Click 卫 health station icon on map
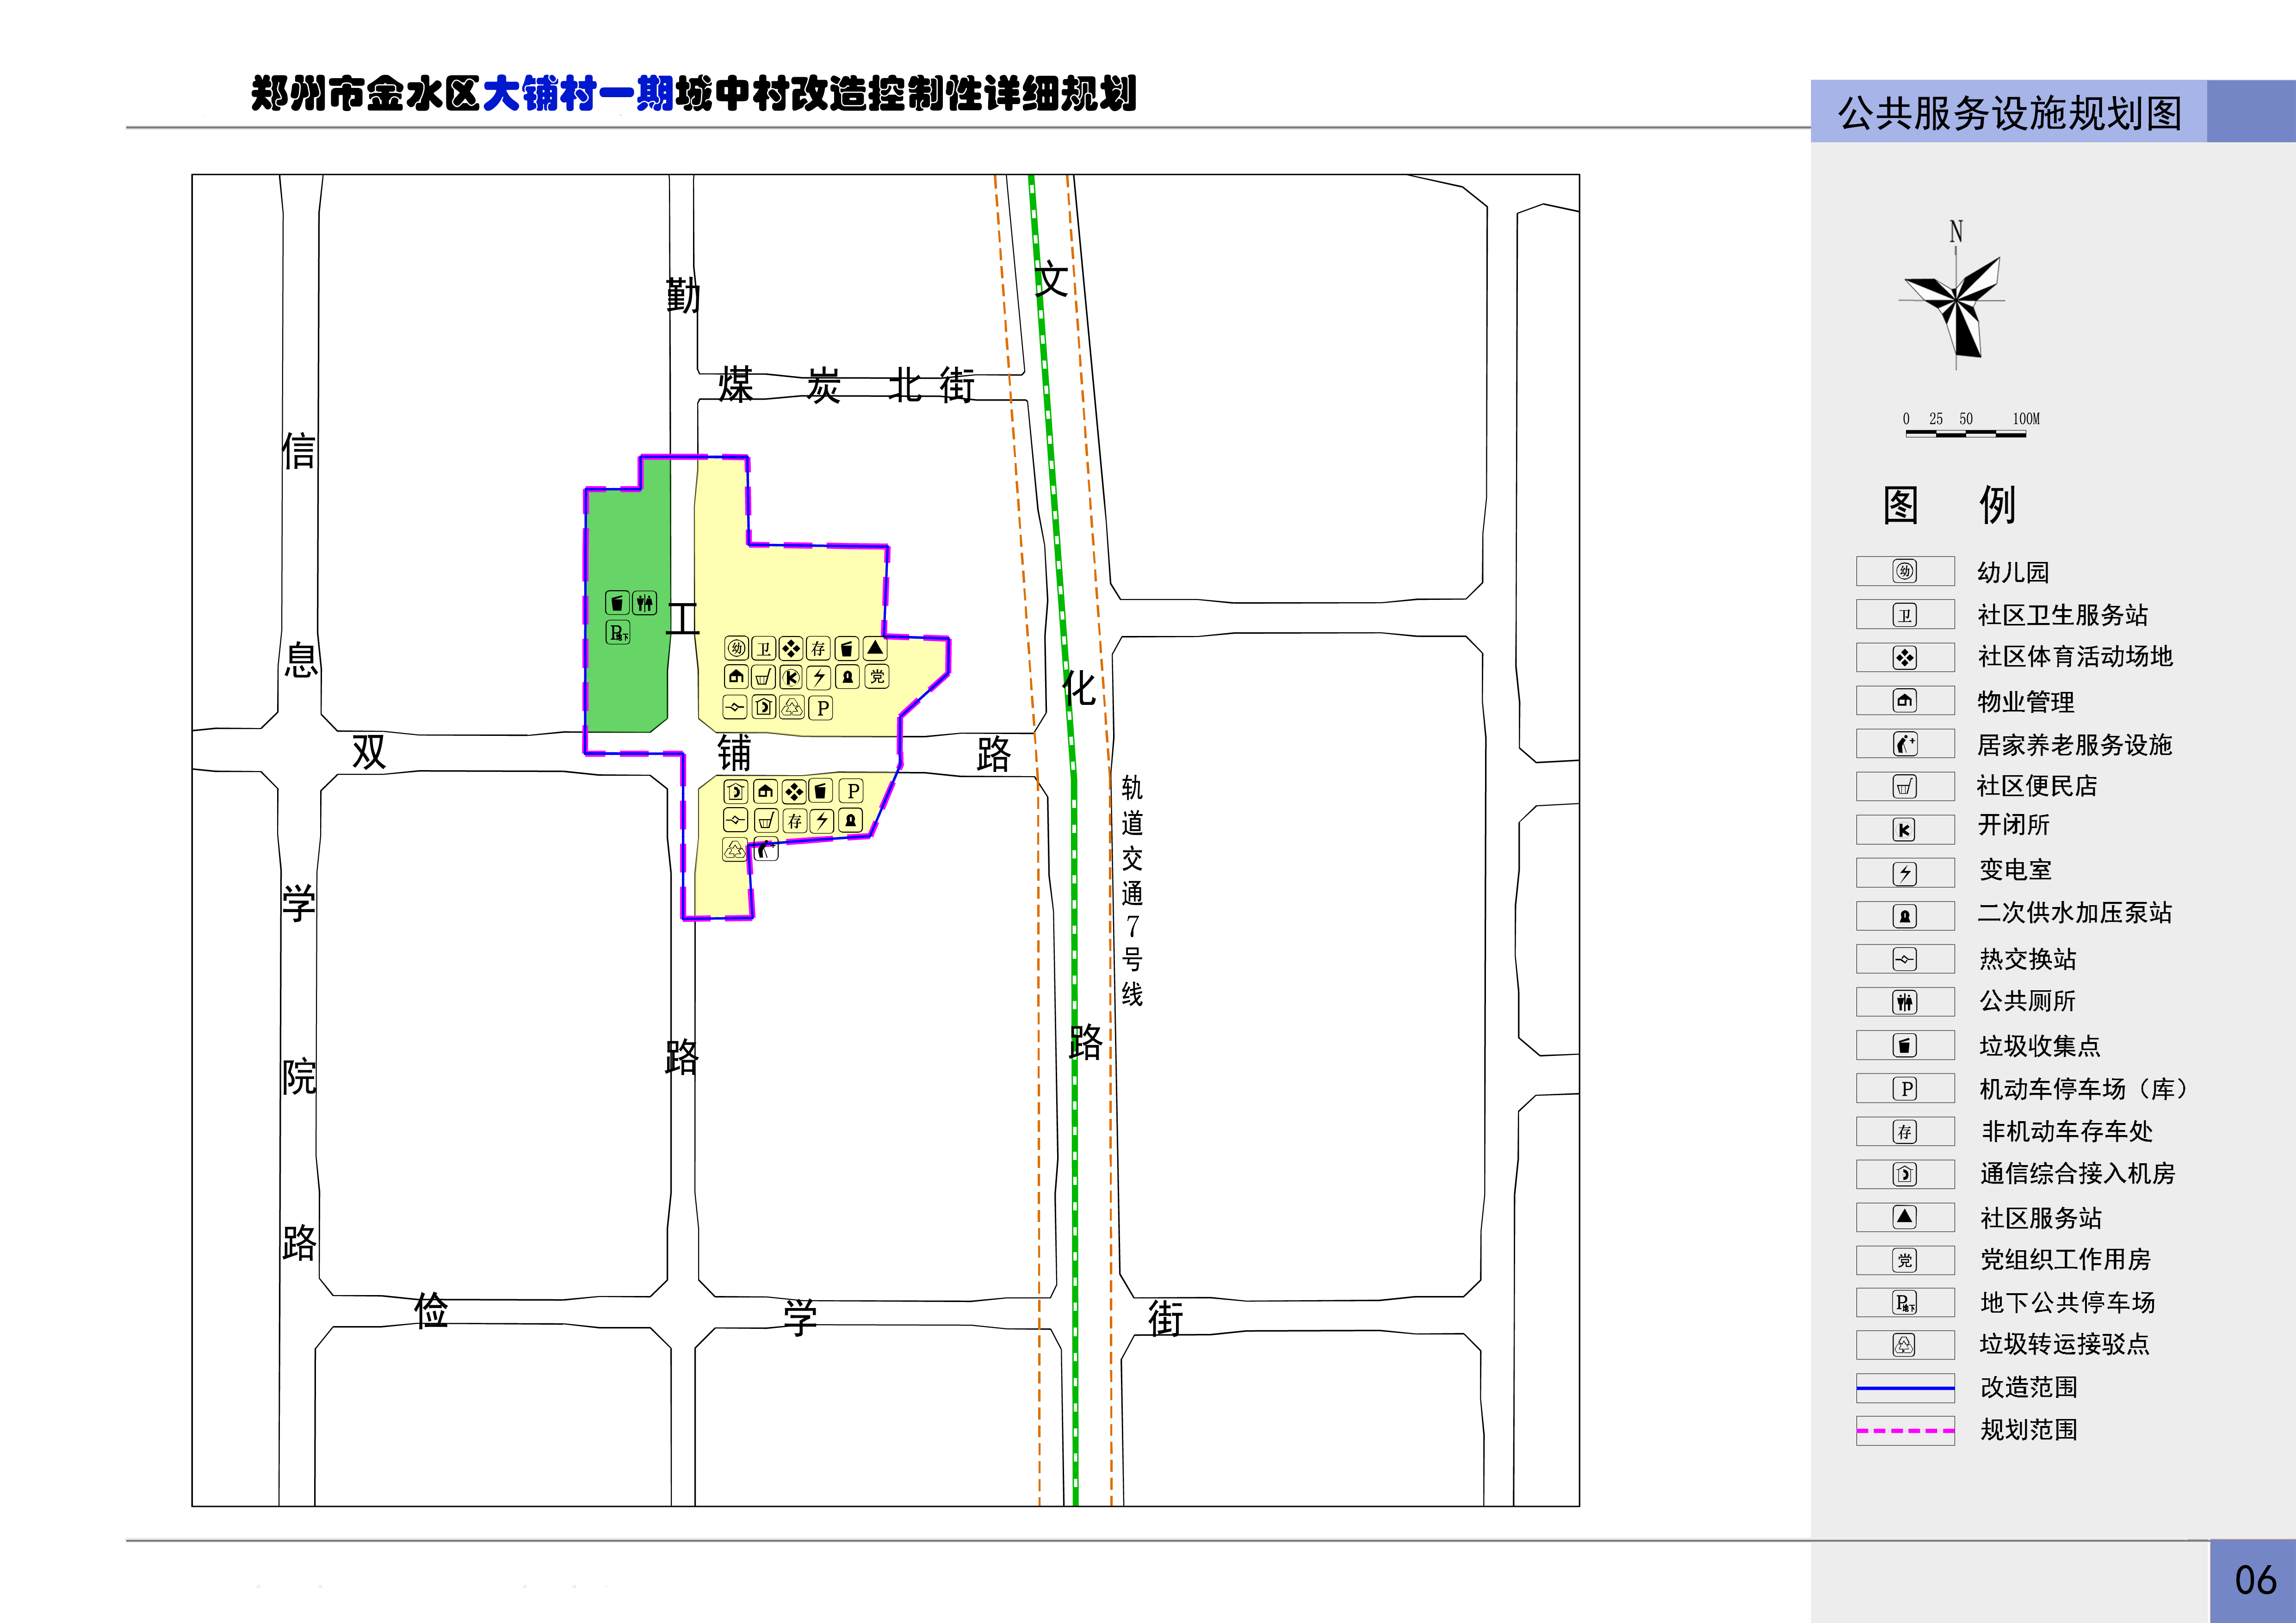This screenshot has height=1623, width=2296. point(763,648)
